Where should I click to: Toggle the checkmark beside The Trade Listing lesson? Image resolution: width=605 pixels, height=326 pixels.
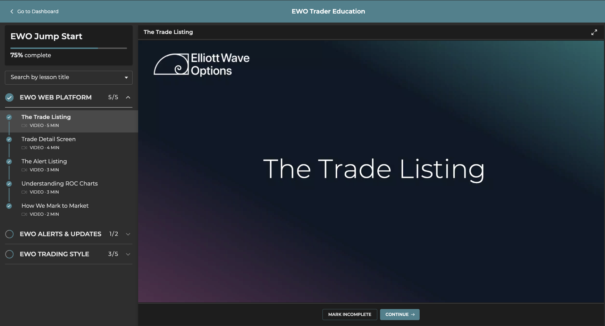[9, 117]
